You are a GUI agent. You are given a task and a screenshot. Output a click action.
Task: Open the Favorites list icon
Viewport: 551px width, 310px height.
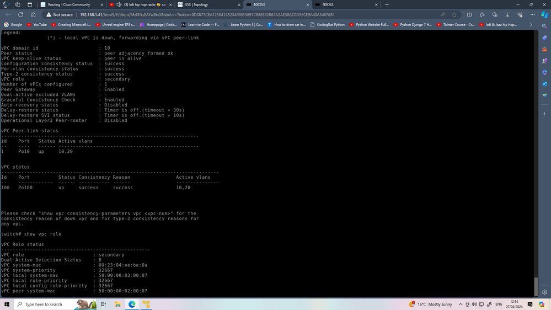482,15
